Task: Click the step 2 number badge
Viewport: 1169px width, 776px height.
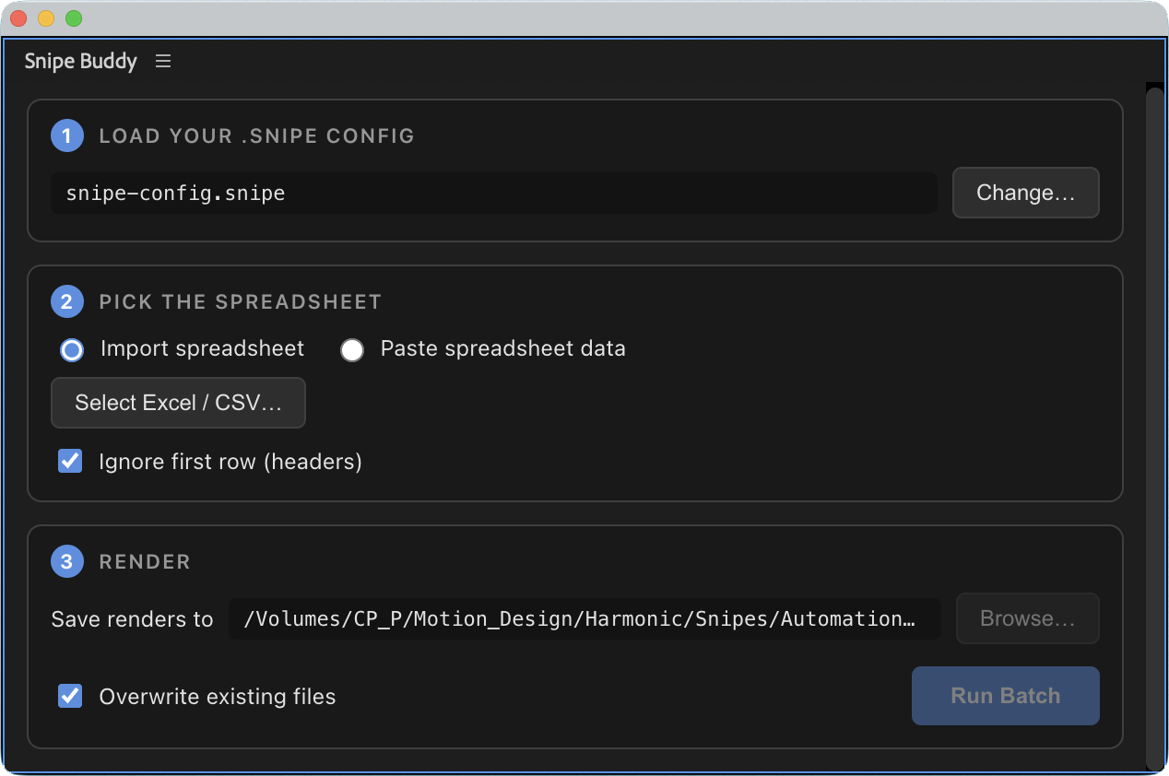Action: click(x=66, y=302)
